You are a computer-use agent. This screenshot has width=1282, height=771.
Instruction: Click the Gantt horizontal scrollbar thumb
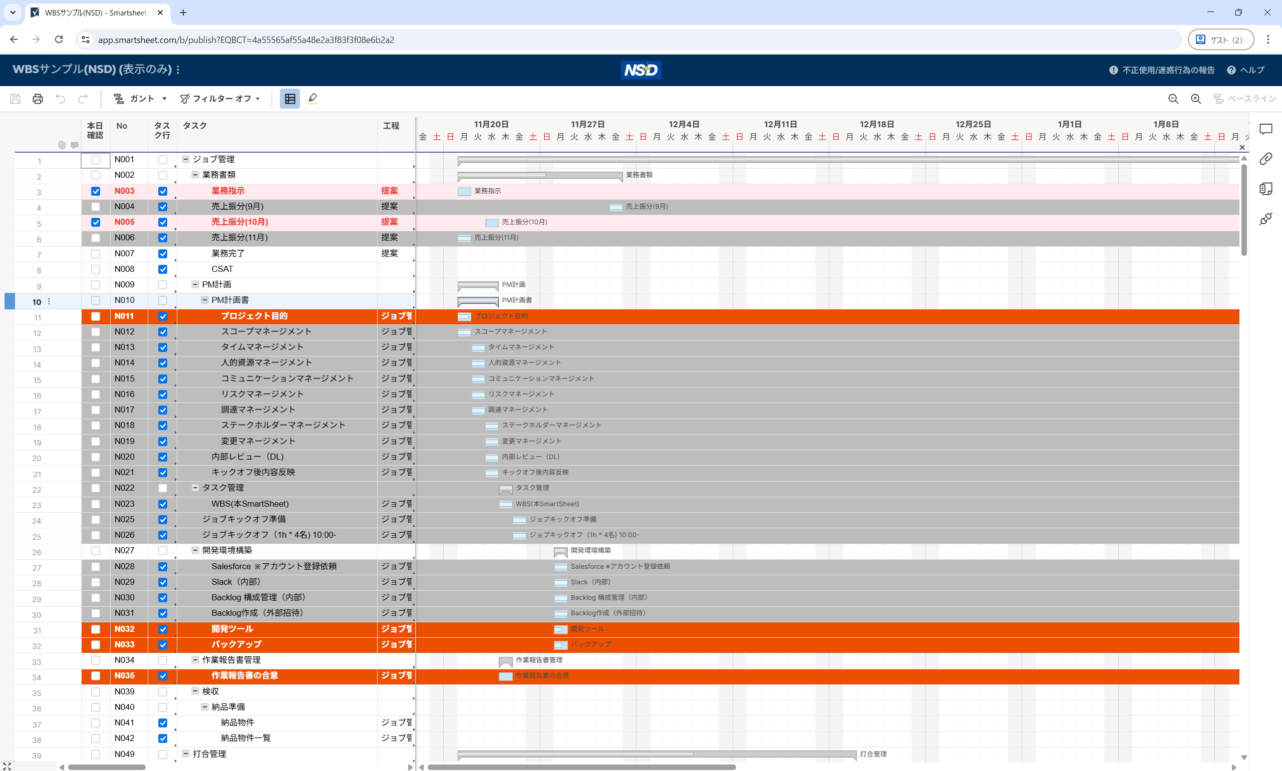[x=581, y=767]
